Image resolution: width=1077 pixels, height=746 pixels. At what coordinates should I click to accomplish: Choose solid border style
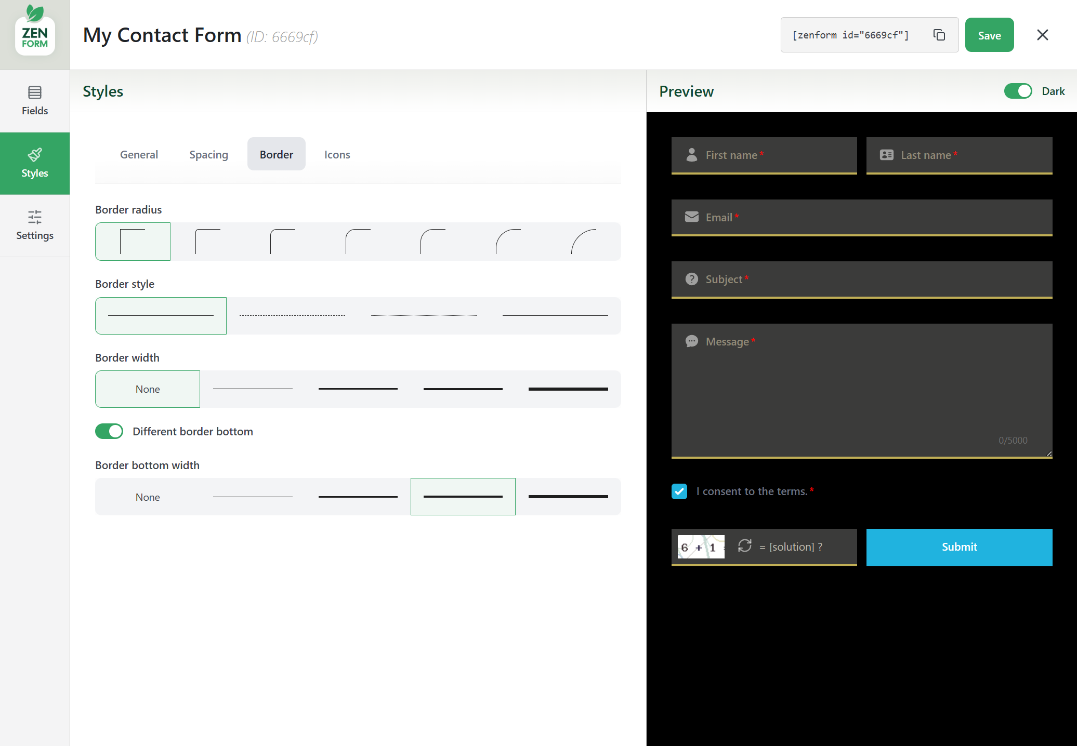pos(161,316)
